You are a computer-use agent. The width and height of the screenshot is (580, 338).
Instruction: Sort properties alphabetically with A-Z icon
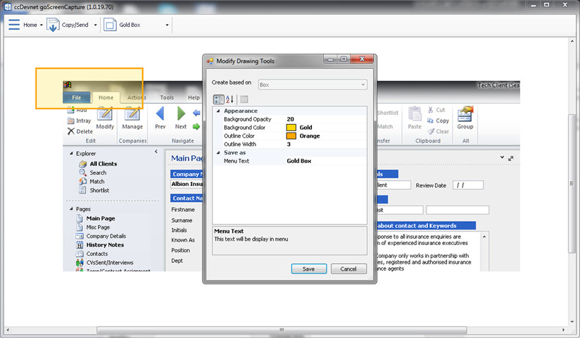click(x=230, y=100)
